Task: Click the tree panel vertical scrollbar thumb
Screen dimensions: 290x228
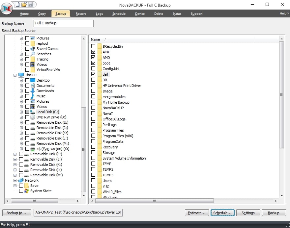Action: pyautogui.click(x=84, y=150)
